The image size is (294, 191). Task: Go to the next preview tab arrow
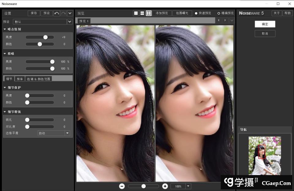[225, 20]
